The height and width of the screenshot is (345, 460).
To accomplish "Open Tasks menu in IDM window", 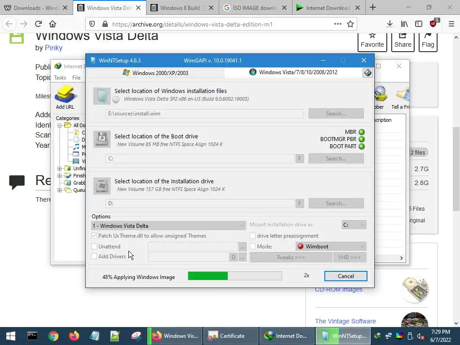I will click(x=60, y=78).
